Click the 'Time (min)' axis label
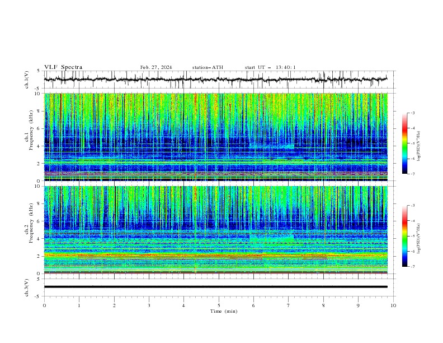Viewport: 443px width, 343px height. click(224, 311)
